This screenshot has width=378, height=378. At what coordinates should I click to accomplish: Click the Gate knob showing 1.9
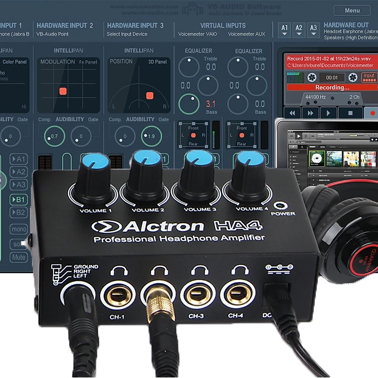pyautogui.click(x=151, y=136)
